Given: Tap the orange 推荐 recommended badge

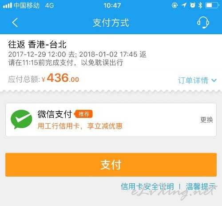Looking at the screenshot, I should click(x=83, y=114).
